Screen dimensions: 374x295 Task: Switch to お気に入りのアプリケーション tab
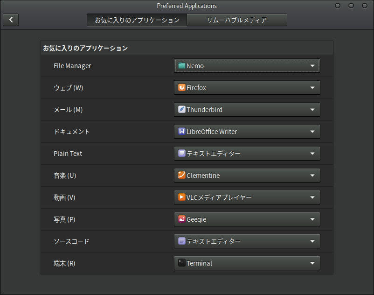click(x=137, y=20)
